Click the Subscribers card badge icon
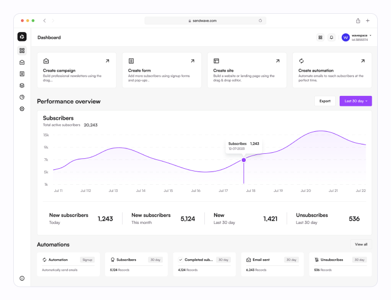 click(x=113, y=260)
